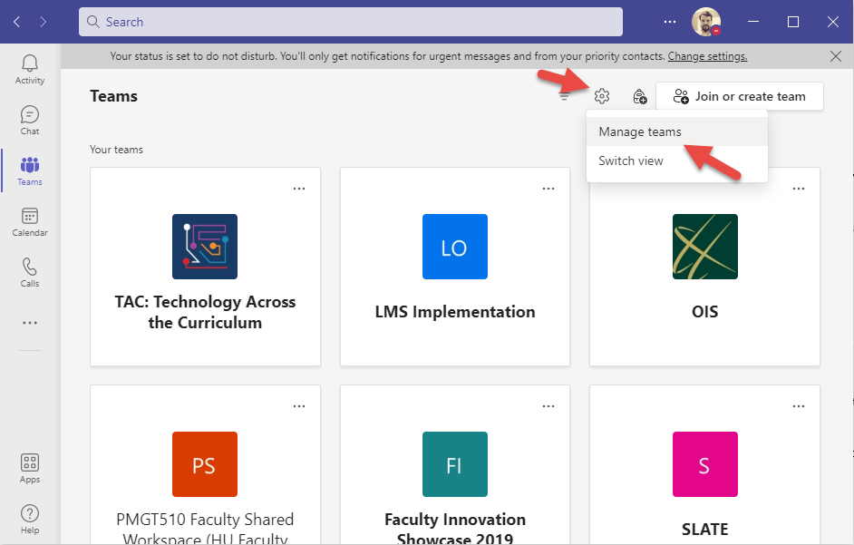Open the OIS team logo

tap(704, 247)
